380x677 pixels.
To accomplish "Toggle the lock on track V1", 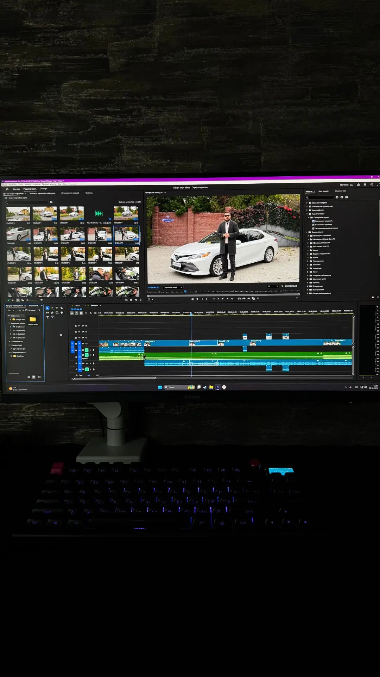I will tap(76, 343).
